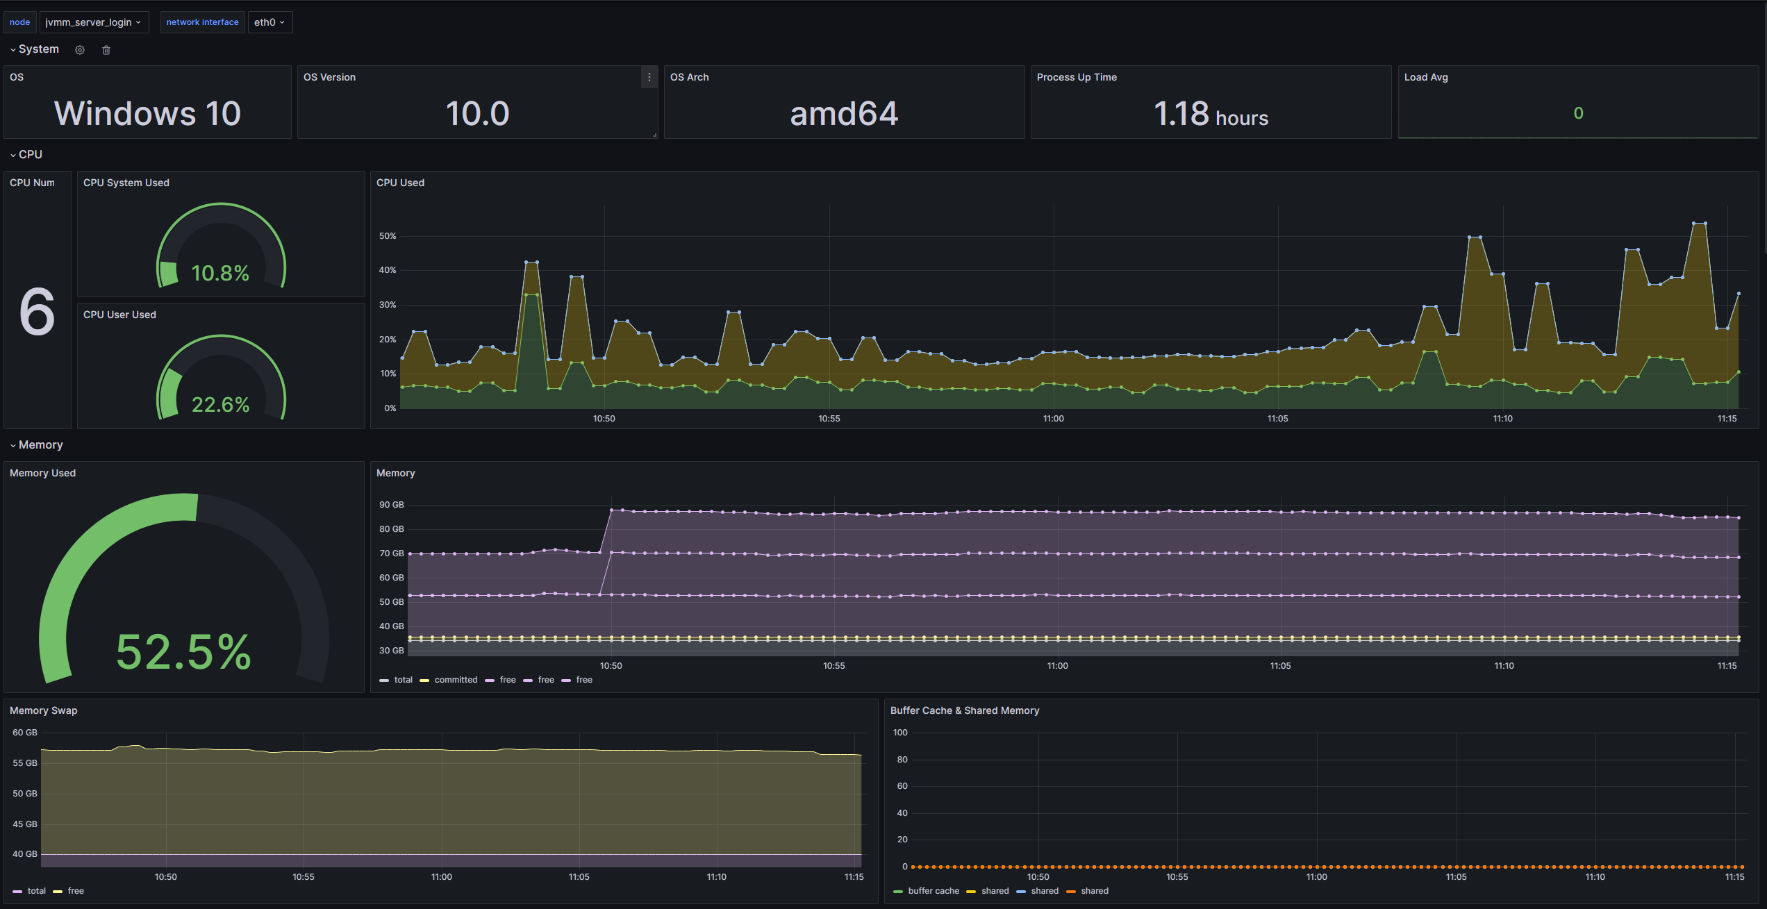This screenshot has width=1767, height=909.
Task: Click the Load Avg panel title
Action: point(1426,77)
